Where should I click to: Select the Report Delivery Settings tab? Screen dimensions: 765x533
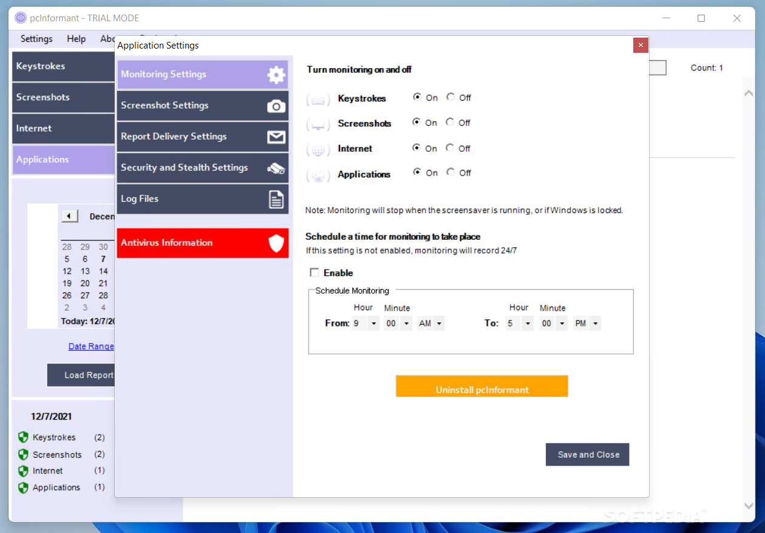coord(202,137)
